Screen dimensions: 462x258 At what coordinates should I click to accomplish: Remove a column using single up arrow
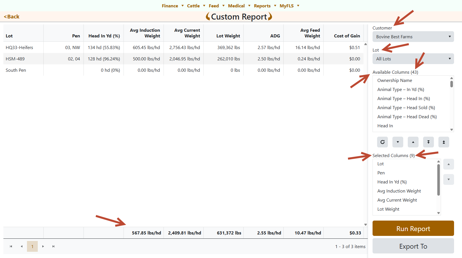413,142
